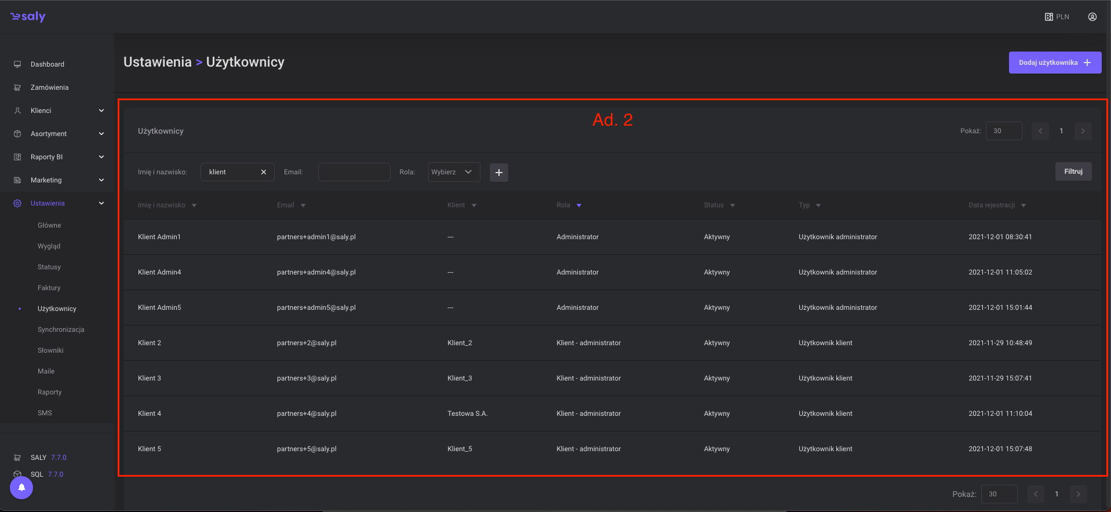This screenshot has height=512, width=1111.
Task: Expand the Asortyment menu chevron
Action: [101, 134]
